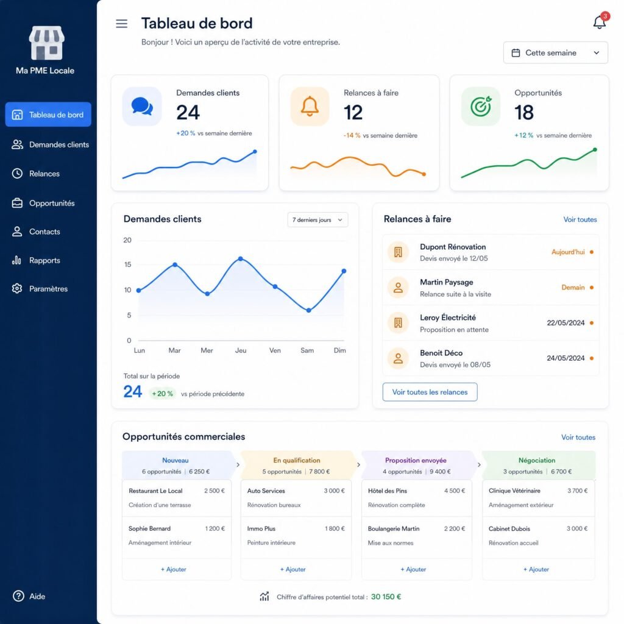This screenshot has height=624, width=624.
Task: Click chevron after Proposition envoyée stage
Action: click(x=479, y=465)
